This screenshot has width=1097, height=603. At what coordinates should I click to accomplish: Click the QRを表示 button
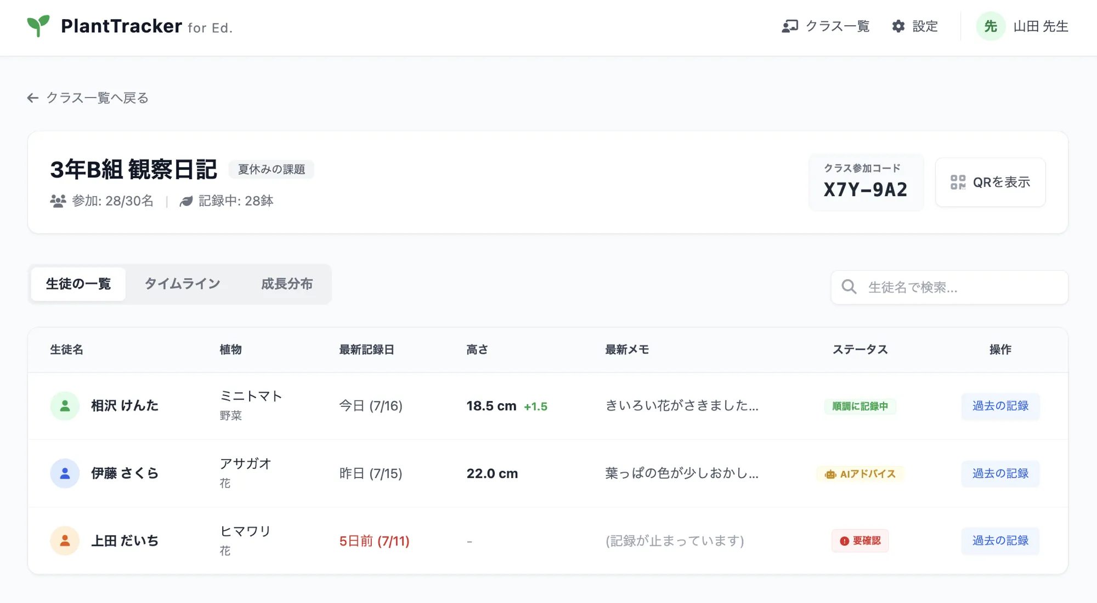990,182
